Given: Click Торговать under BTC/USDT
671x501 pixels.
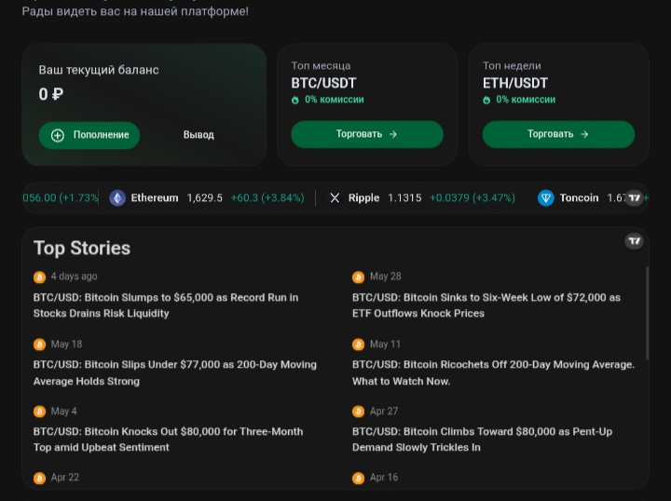Looking at the screenshot, I should coord(367,134).
